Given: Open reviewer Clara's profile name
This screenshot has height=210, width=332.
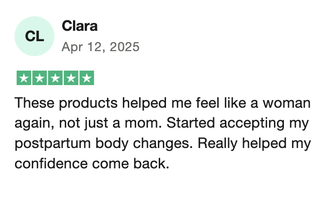Looking at the screenshot, I should (x=80, y=26).
